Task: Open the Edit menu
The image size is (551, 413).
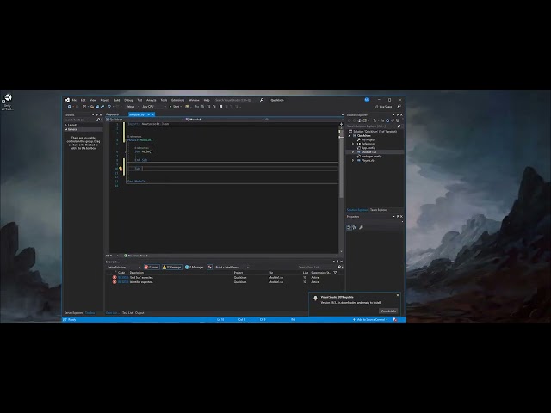Action: pos(83,100)
